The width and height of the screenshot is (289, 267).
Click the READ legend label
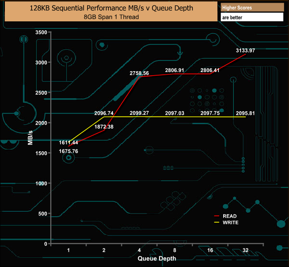click(x=230, y=216)
